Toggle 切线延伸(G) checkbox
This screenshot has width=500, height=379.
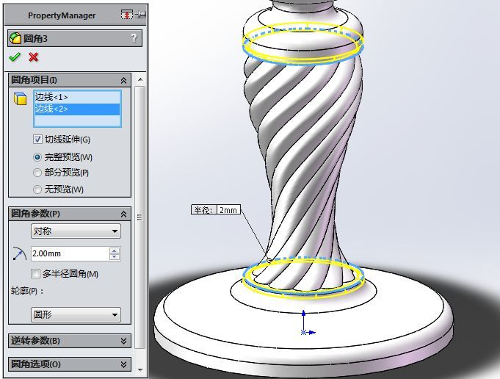pyautogui.click(x=37, y=140)
